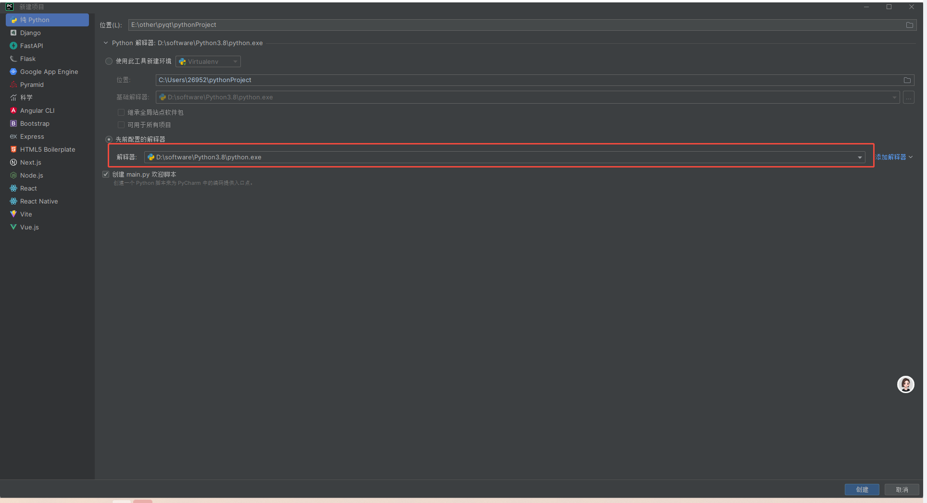Click the Node.js icon
Screen dimensions: 927x503
(x=13, y=175)
